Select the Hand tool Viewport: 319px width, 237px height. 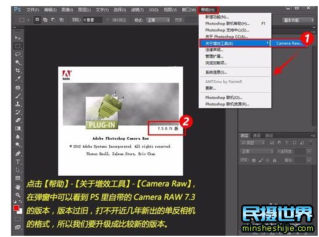click(x=18, y=187)
